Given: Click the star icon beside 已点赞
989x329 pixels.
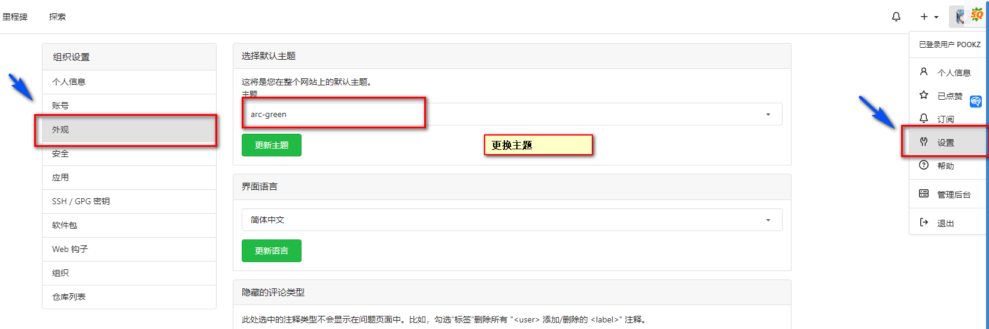Looking at the screenshot, I should pos(924,96).
